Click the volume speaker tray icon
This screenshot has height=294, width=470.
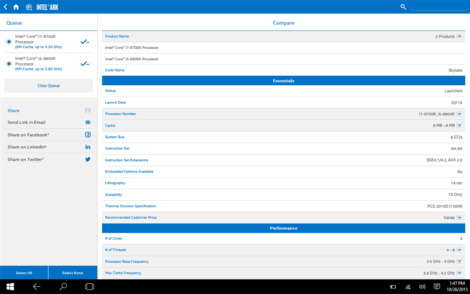tap(422, 287)
